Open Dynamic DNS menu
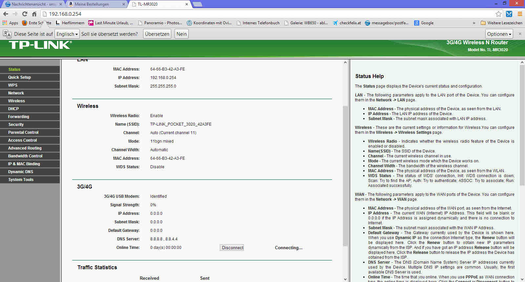The image size is (525, 282). tap(30, 172)
